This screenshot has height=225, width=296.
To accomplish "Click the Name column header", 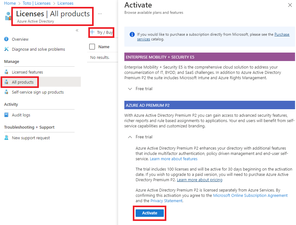I will tap(104, 47).
